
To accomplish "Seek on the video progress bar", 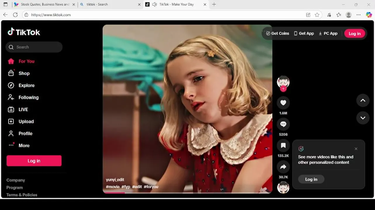I will pyautogui.click(x=187, y=192).
